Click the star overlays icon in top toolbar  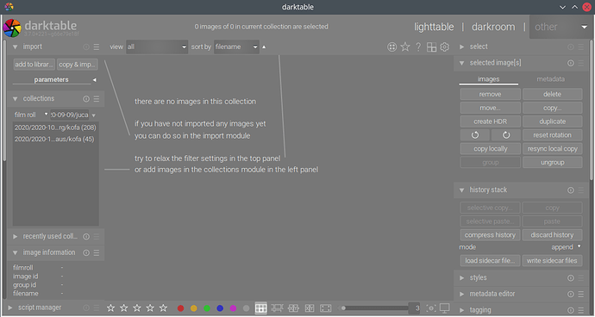pyautogui.click(x=405, y=47)
